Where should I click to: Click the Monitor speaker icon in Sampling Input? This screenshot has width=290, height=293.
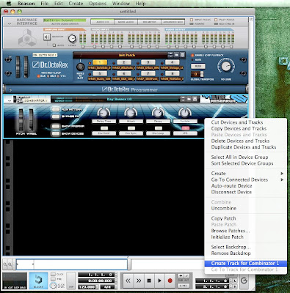coord(47,37)
